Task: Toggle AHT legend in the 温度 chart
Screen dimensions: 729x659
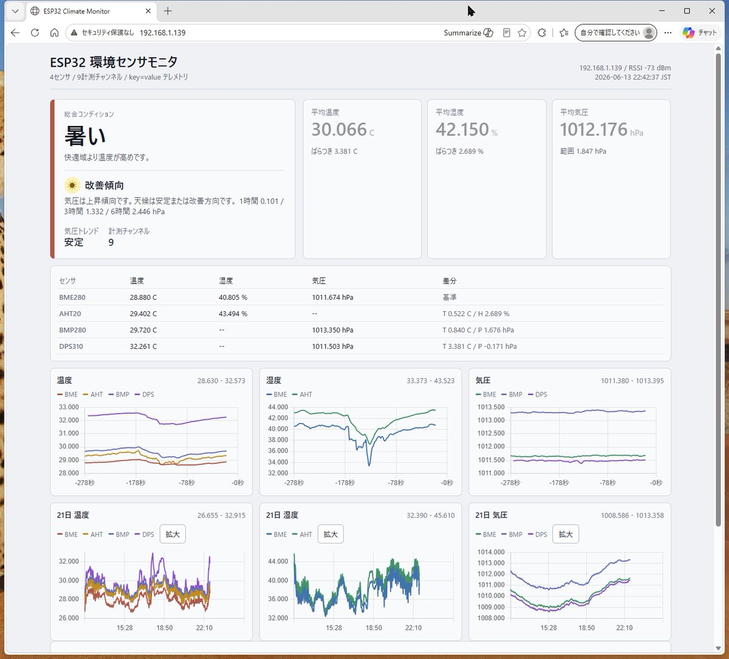Action: pyautogui.click(x=93, y=395)
